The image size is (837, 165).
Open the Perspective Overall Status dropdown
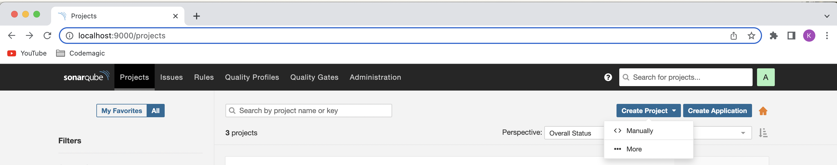point(573,133)
